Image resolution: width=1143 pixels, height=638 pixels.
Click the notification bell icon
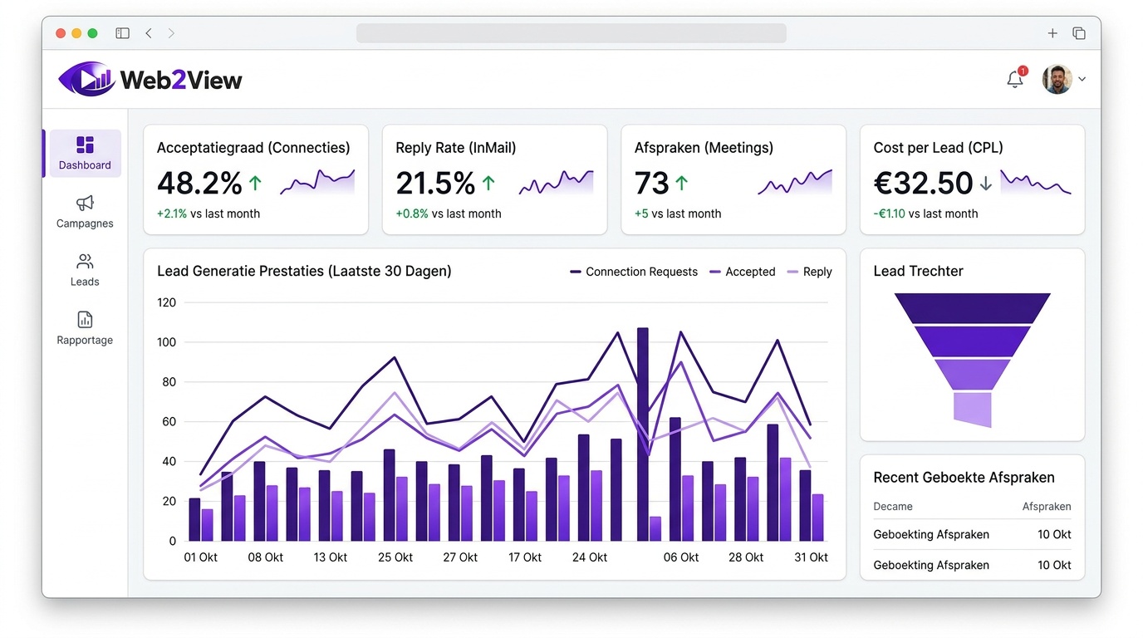pyautogui.click(x=1014, y=78)
